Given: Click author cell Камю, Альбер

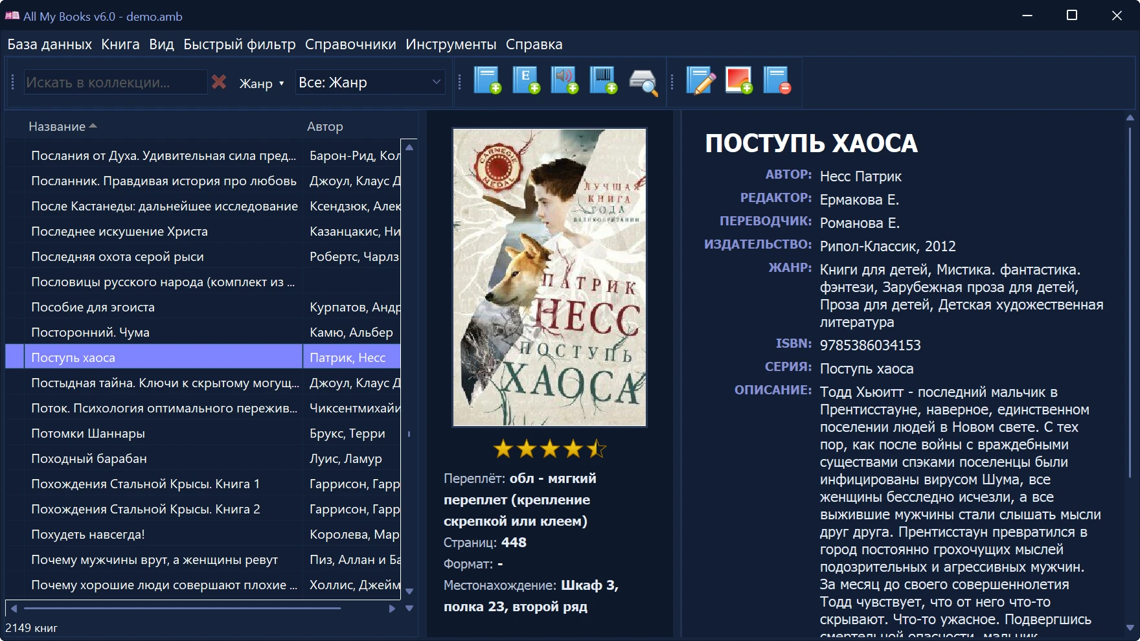Looking at the screenshot, I should pos(352,332).
